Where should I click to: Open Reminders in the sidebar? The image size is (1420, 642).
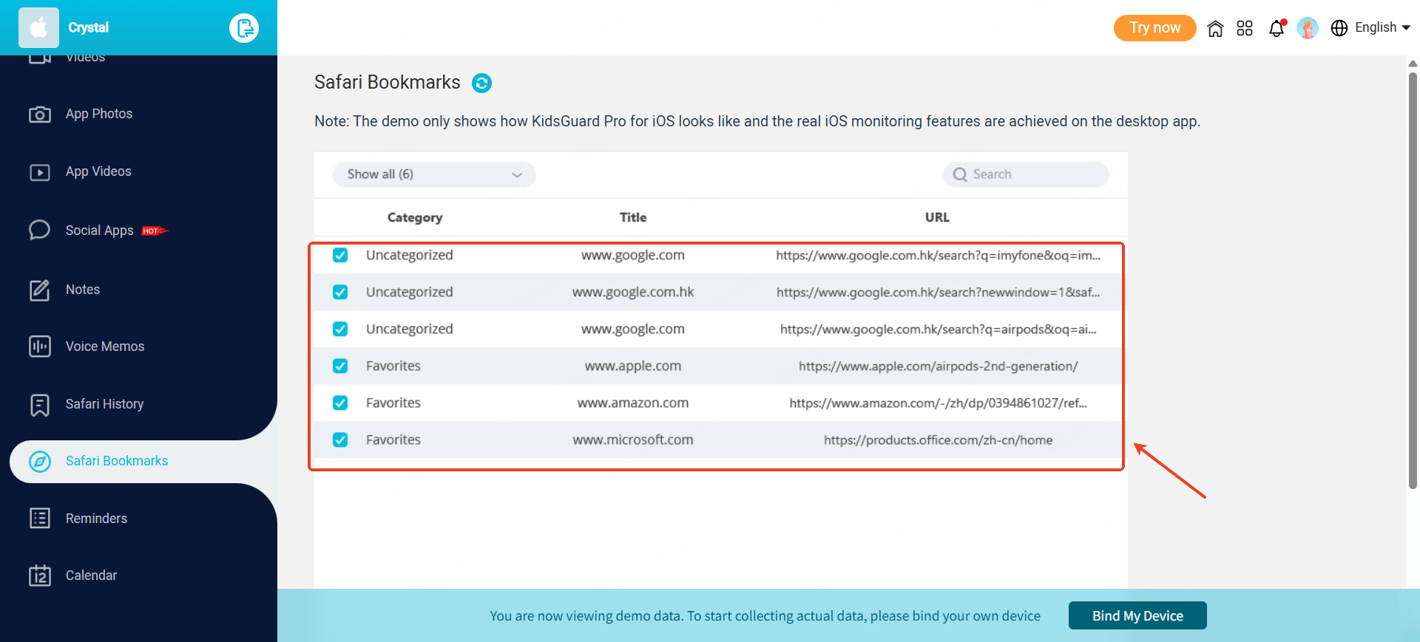96,519
